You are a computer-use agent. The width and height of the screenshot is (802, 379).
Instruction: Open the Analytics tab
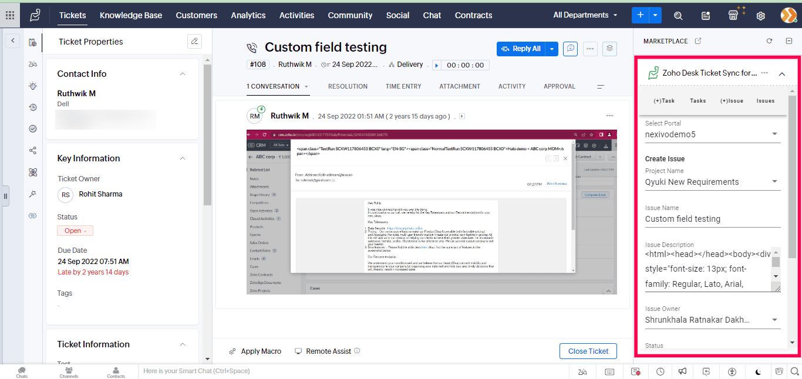click(x=248, y=15)
